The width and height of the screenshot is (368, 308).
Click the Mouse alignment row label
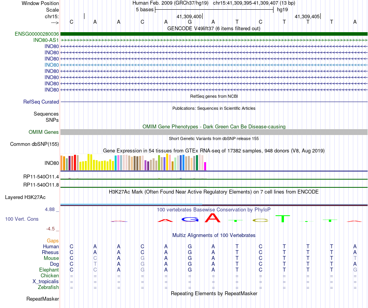[51, 258]
